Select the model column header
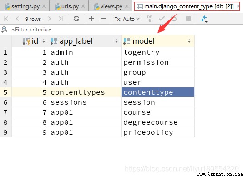Screen dimensions: 243x177 pos(158,41)
